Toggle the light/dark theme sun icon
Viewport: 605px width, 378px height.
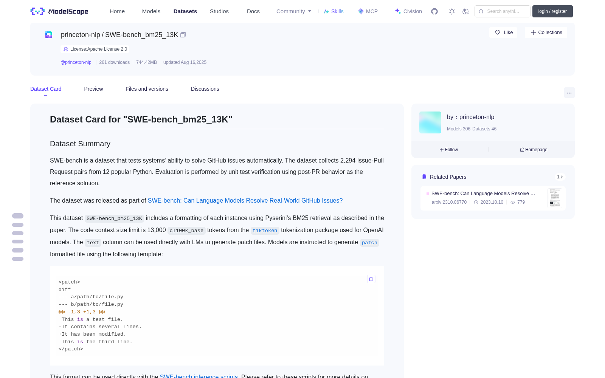pyautogui.click(x=452, y=11)
